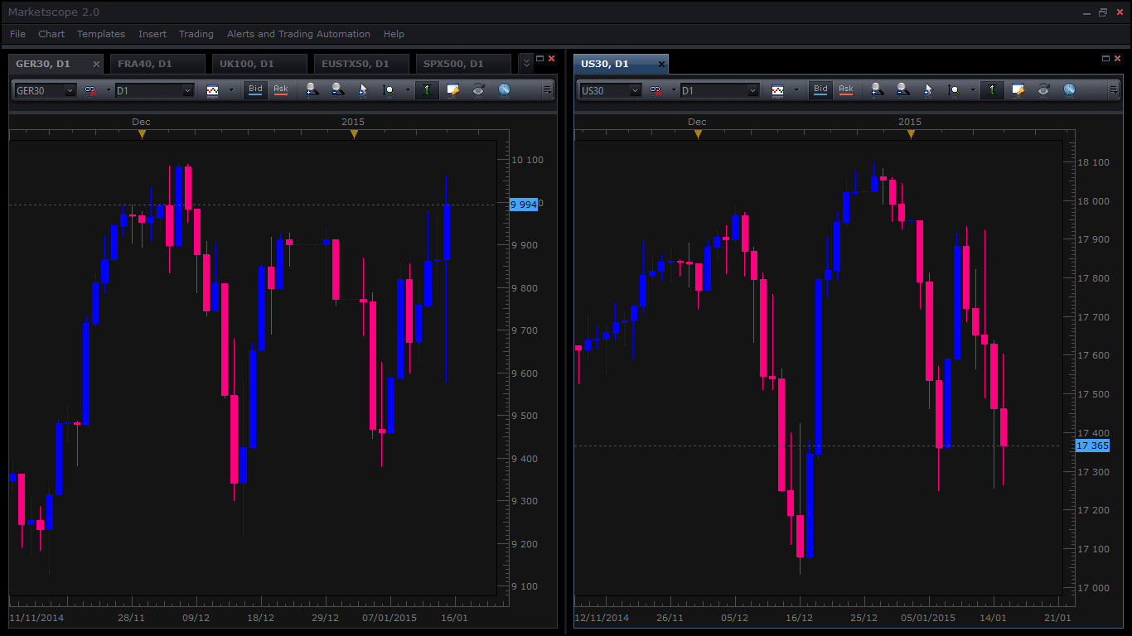
Task: Switch to the SPX500, D1 tab
Action: coord(462,64)
